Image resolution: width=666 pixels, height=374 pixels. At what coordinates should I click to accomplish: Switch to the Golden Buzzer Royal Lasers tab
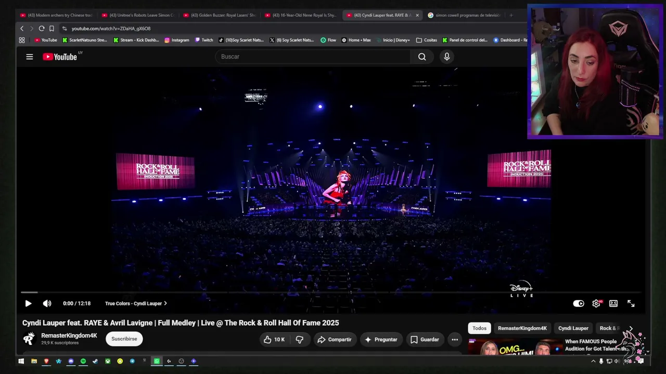[220, 15]
